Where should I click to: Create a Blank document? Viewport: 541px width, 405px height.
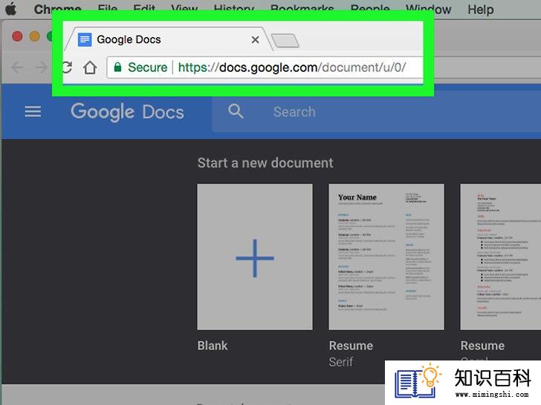point(255,257)
